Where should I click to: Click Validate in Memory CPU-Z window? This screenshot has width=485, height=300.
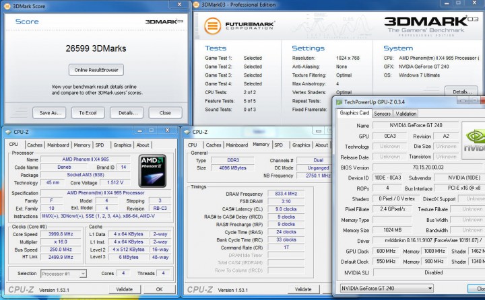pyautogui.click(x=303, y=289)
